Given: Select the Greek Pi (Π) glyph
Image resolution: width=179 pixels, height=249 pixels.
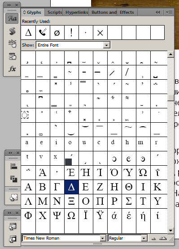Looking at the screenshot, I should click(x=100, y=201).
